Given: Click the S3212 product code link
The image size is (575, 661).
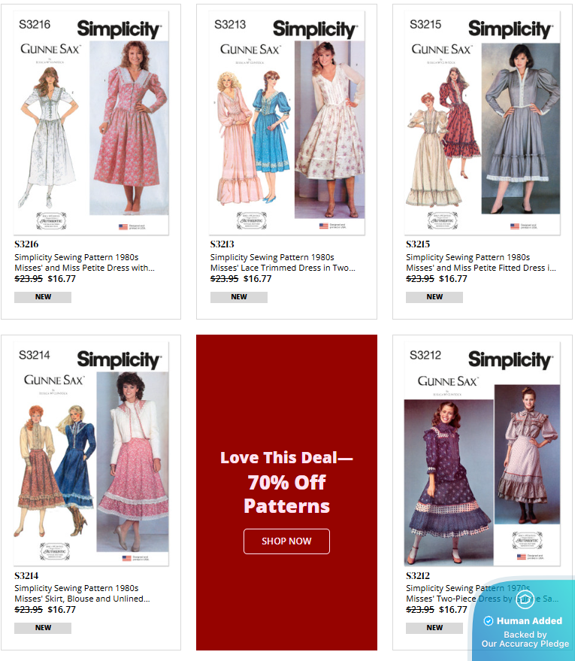Looking at the screenshot, I should tap(418, 576).
